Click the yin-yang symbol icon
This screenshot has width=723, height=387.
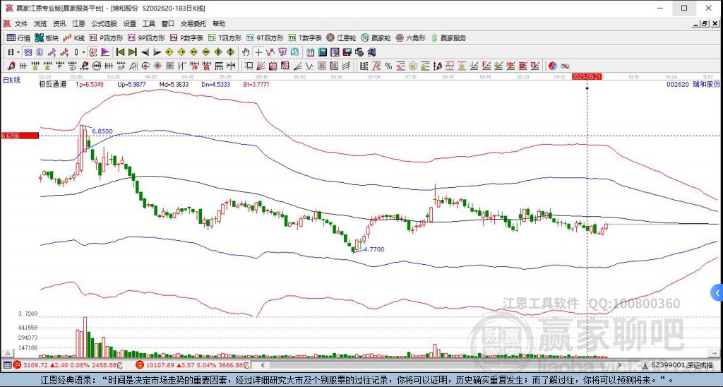[x=552, y=66]
